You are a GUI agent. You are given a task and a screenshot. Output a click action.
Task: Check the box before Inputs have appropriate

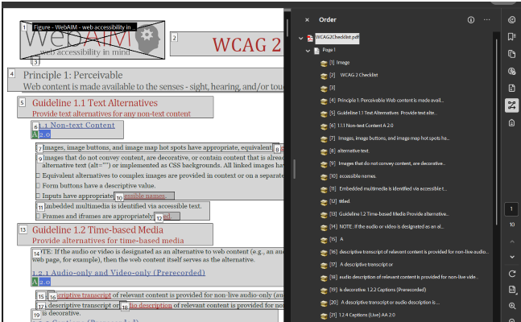pyautogui.click(x=38, y=196)
